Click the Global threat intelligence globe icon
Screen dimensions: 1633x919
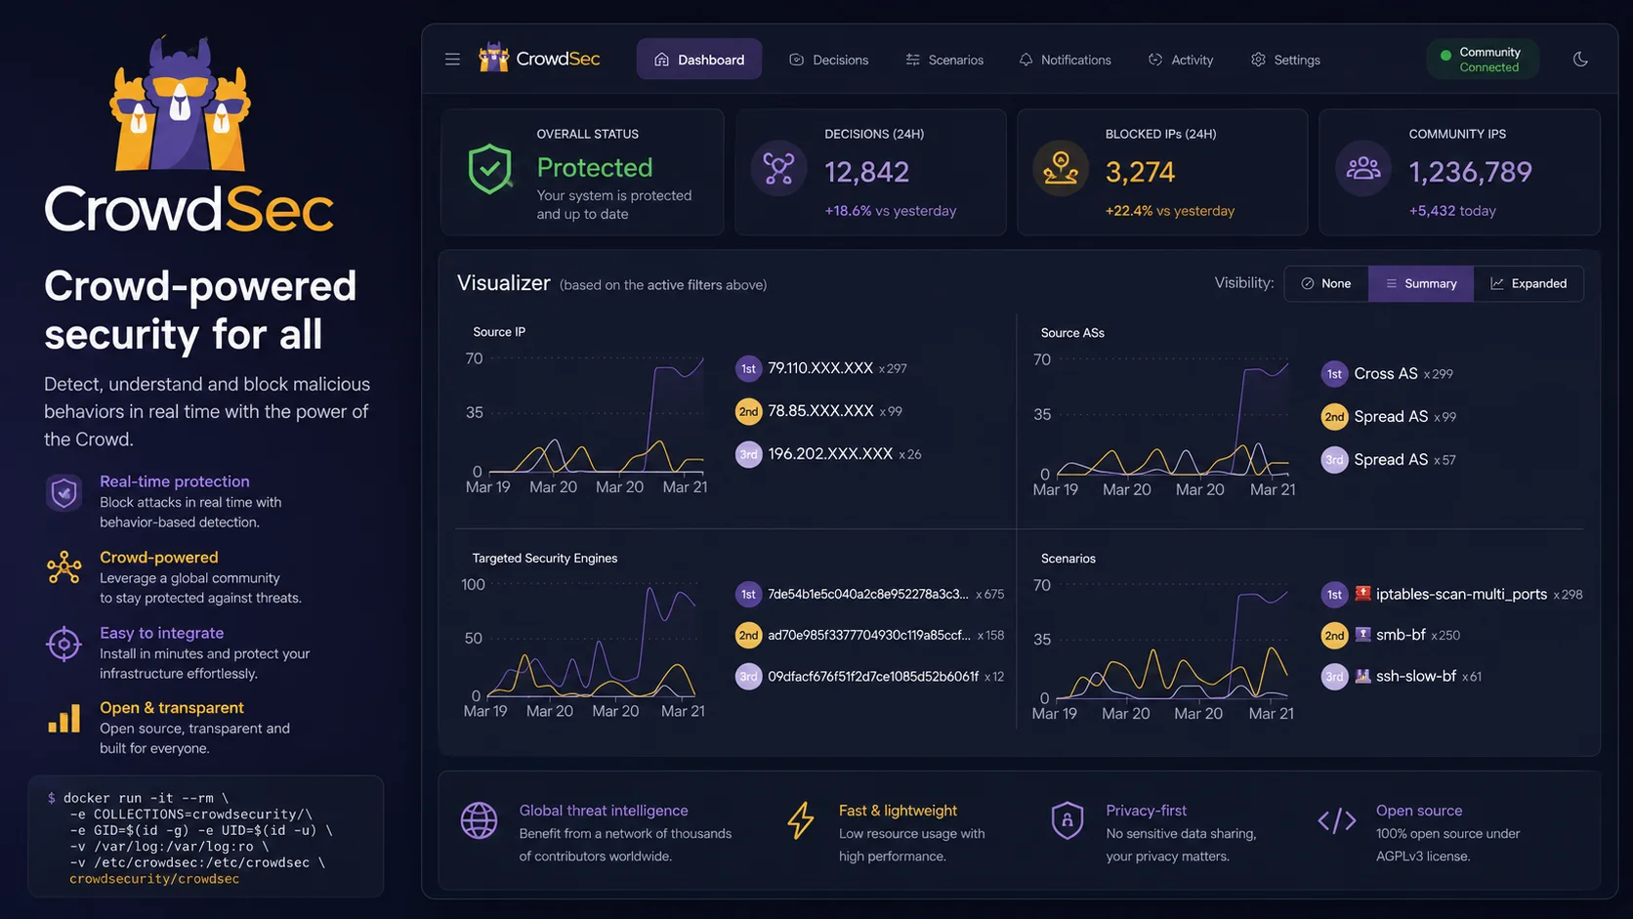click(479, 820)
